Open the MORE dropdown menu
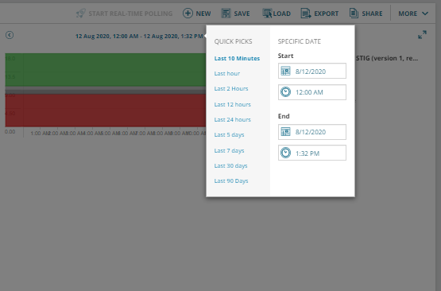 point(413,14)
